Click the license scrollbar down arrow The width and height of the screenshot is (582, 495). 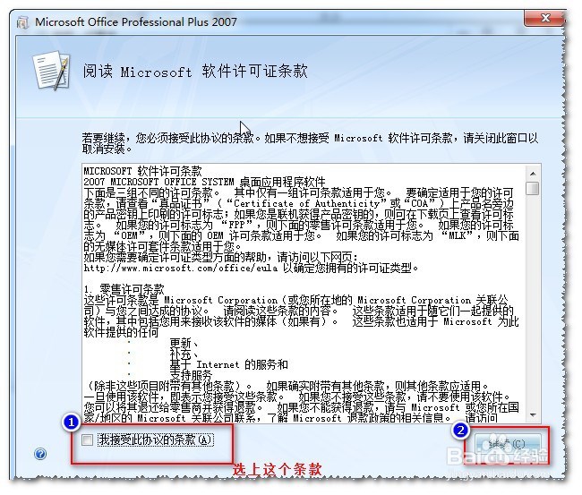click(x=533, y=414)
